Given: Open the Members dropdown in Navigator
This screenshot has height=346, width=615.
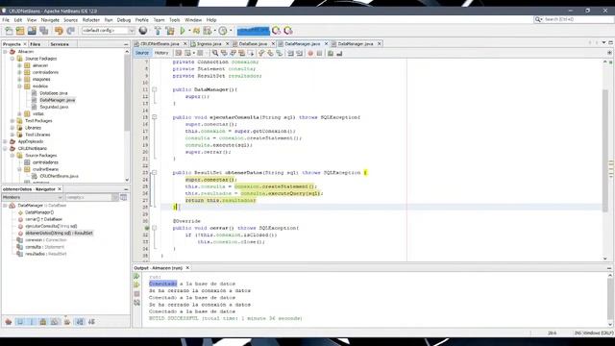Looking at the screenshot, I should (x=33, y=197).
